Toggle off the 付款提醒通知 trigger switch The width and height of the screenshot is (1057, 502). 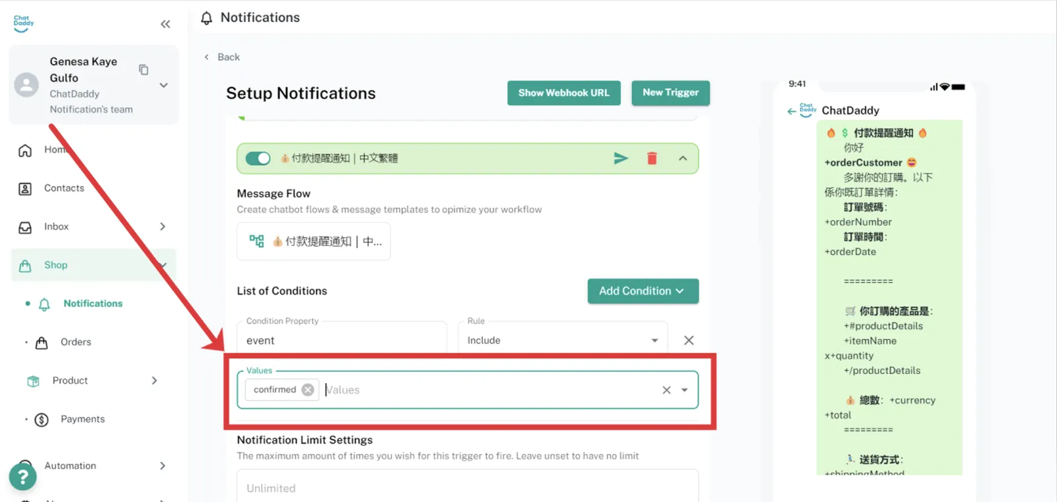(x=258, y=159)
